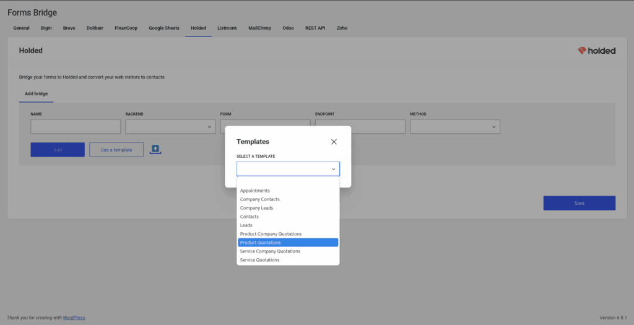Close the Templates dialog
634x325 pixels.
click(x=334, y=142)
